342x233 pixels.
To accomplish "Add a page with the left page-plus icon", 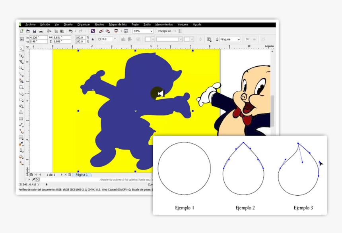I will [x=32, y=175].
